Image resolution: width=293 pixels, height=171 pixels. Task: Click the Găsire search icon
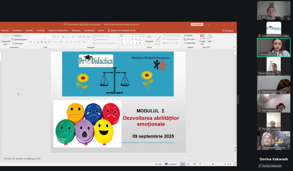(185, 36)
